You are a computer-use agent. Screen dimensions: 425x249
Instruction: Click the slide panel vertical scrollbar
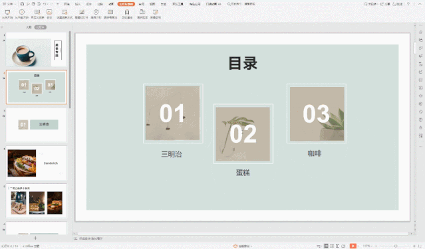[70, 70]
